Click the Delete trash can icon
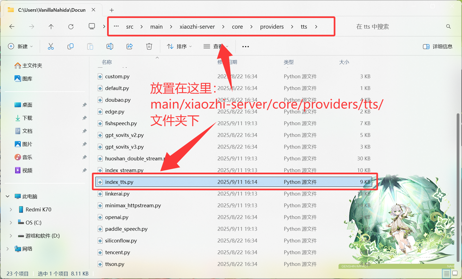 point(149,46)
